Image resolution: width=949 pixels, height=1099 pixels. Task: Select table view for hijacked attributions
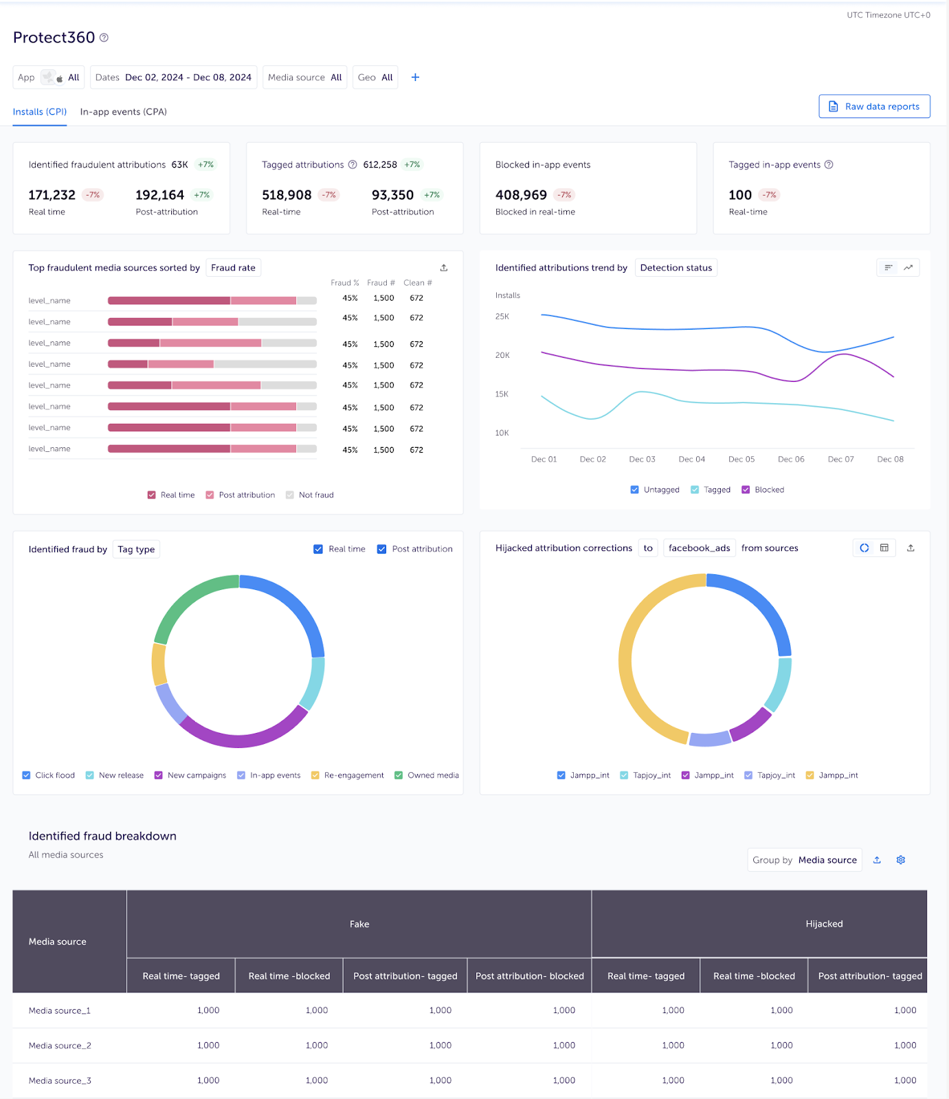click(884, 548)
